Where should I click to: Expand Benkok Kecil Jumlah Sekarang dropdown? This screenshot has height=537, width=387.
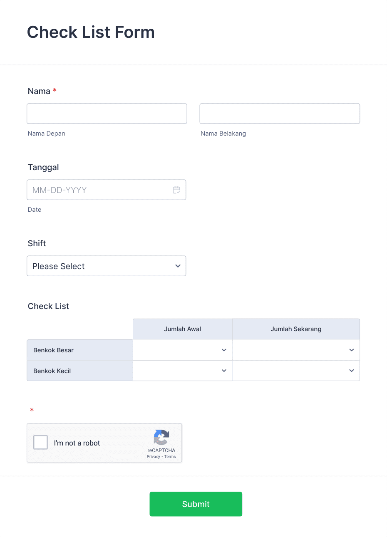pos(296,371)
